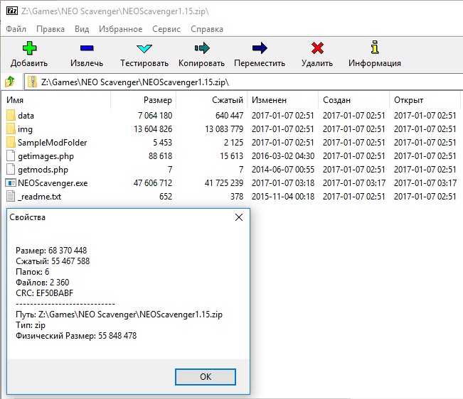Open the Правка menu

pyautogui.click(x=50, y=29)
